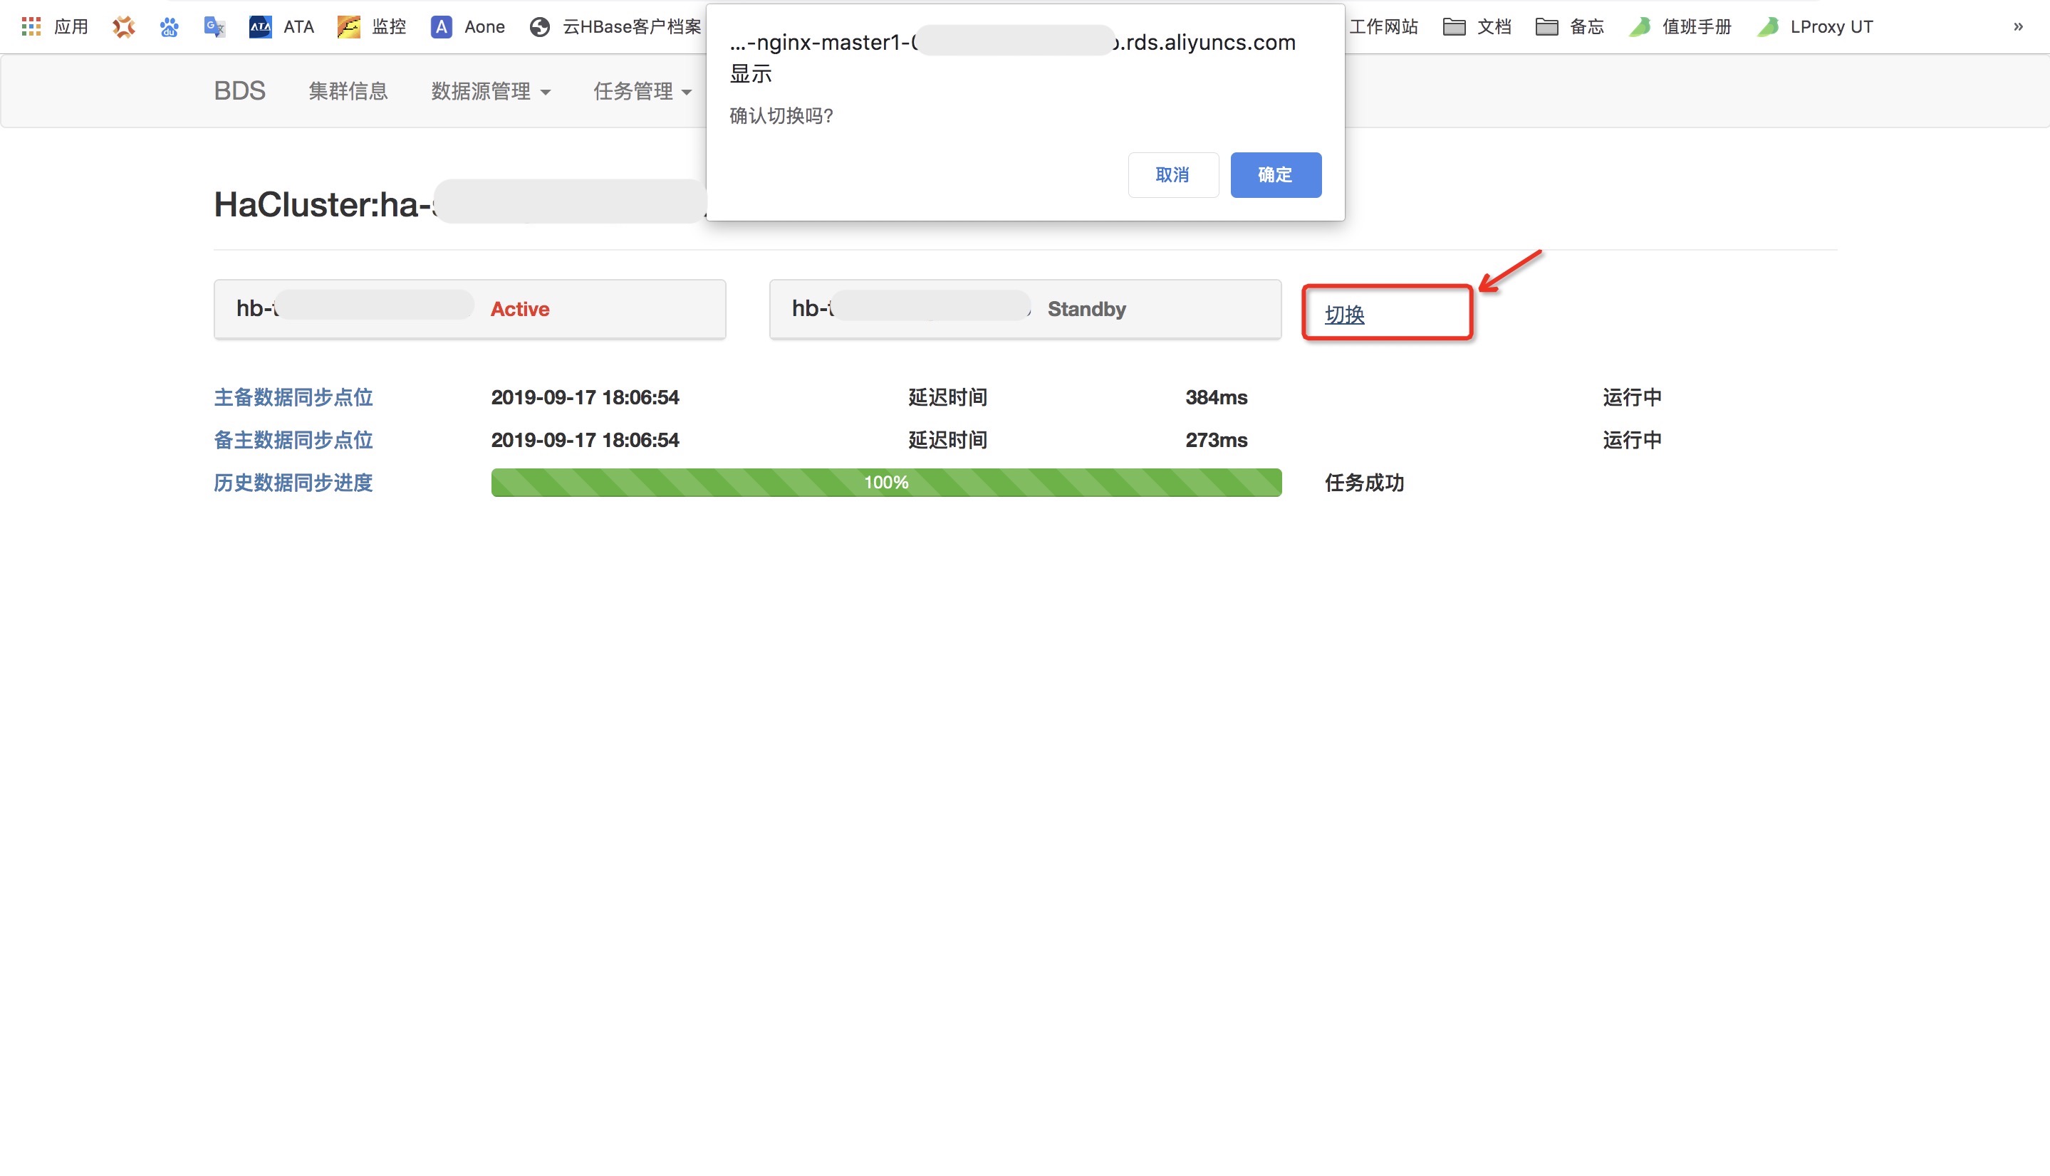Expand the 数据源管理 dropdown menu
This screenshot has width=2050, height=1176.
pyautogui.click(x=491, y=91)
